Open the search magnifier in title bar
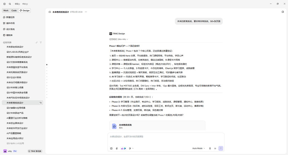 click(x=10, y=4)
